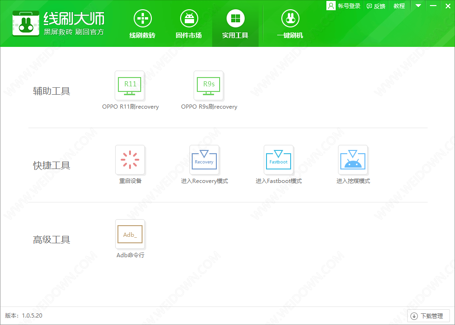This screenshot has width=455, height=325.
Task: Minimize the 线刷大师 window
Action: pyautogui.click(x=433, y=6)
